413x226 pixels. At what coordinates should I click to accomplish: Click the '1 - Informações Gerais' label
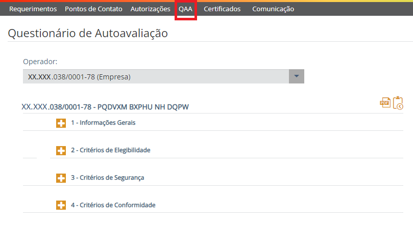point(103,123)
